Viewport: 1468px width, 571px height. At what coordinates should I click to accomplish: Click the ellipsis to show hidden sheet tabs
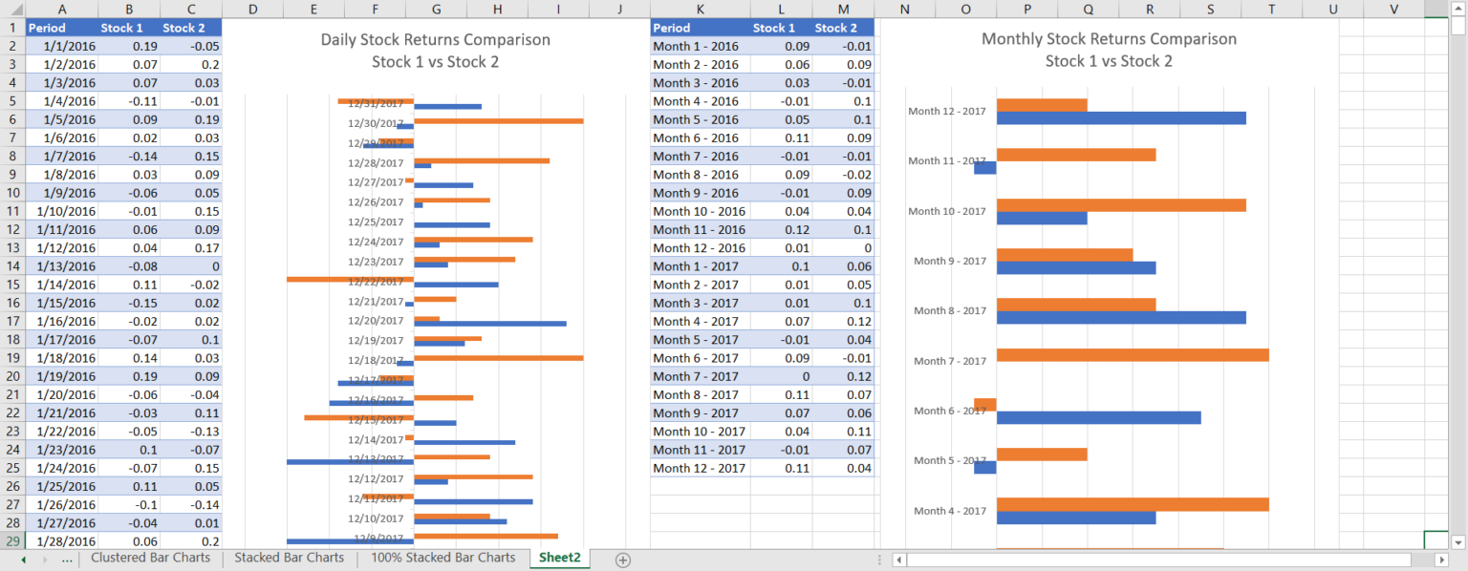pyautogui.click(x=67, y=560)
